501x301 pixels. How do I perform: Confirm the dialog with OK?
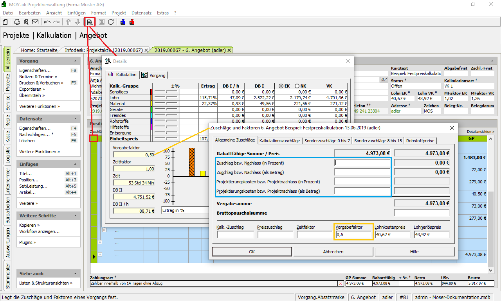252,252
